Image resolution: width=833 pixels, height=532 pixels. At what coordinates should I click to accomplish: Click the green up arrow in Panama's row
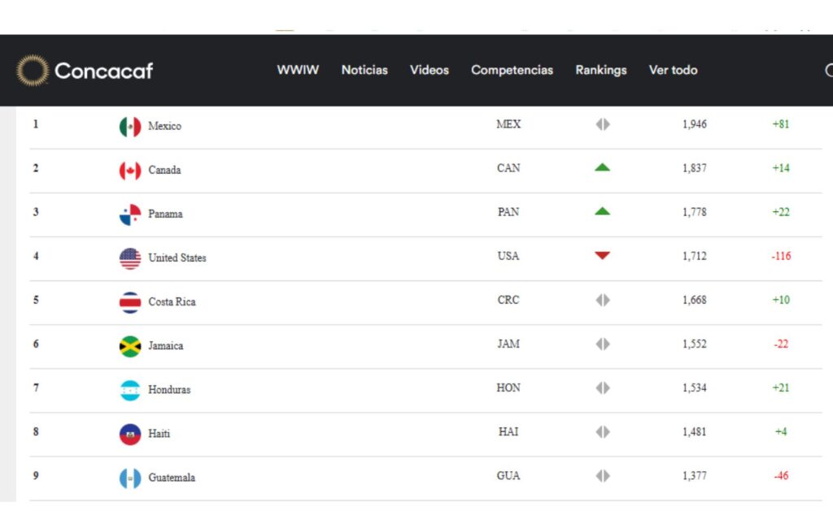(603, 211)
